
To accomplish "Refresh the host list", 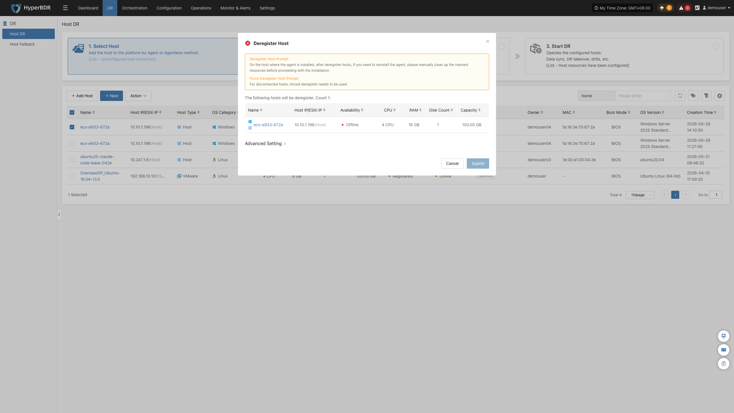I will [680, 96].
